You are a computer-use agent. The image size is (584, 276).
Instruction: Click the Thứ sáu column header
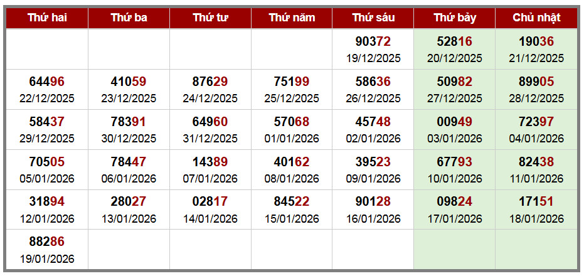(x=373, y=18)
